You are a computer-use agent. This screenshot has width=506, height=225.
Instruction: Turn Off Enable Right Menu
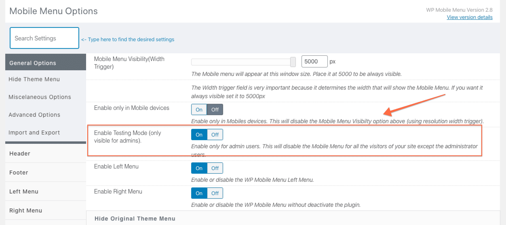[215, 193]
